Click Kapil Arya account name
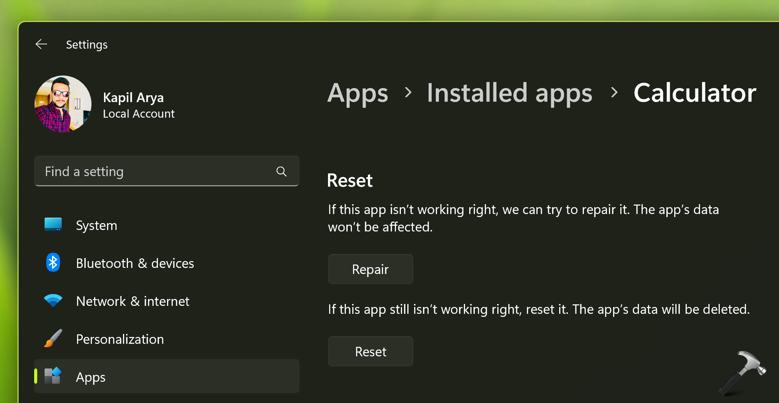 [x=133, y=98]
